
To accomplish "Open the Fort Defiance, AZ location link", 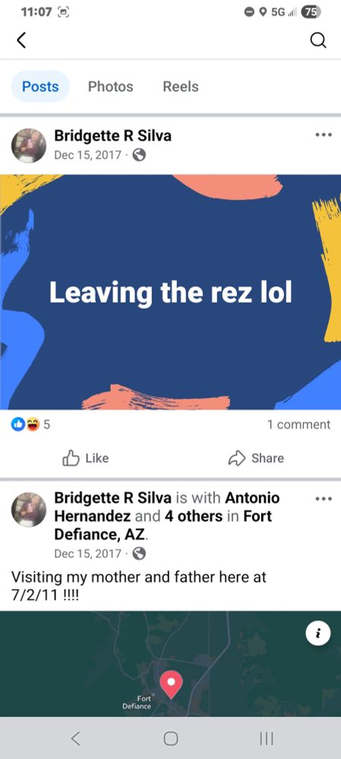I will point(163,525).
